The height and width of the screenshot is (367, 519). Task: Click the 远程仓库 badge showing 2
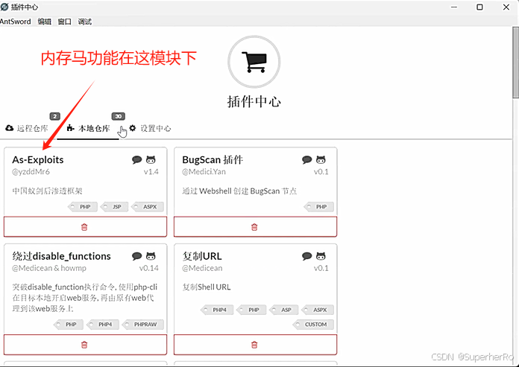tap(55, 116)
